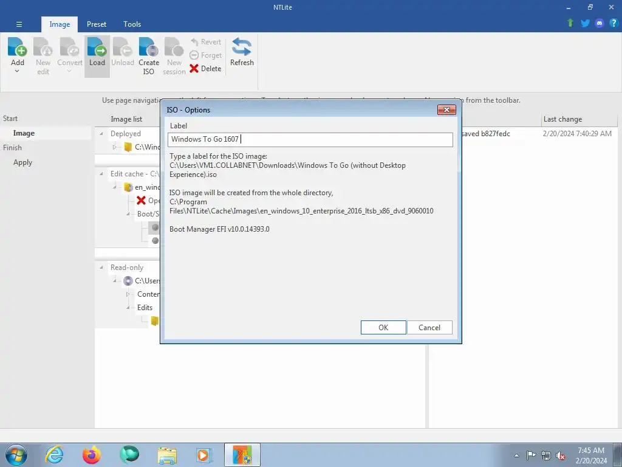Click the Action Center flag tray icon
Image resolution: width=622 pixels, height=467 pixels.
[531, 455]
